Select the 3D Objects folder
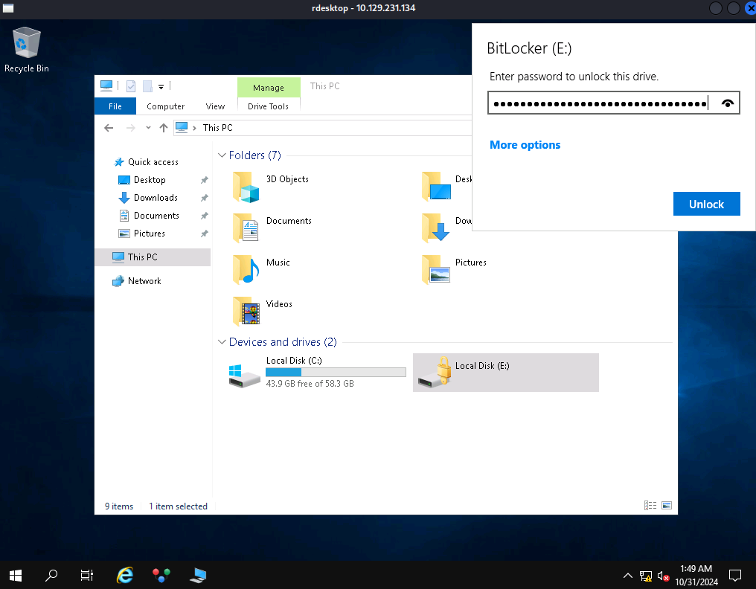This screenshot has width=756, height=589. 271,187
